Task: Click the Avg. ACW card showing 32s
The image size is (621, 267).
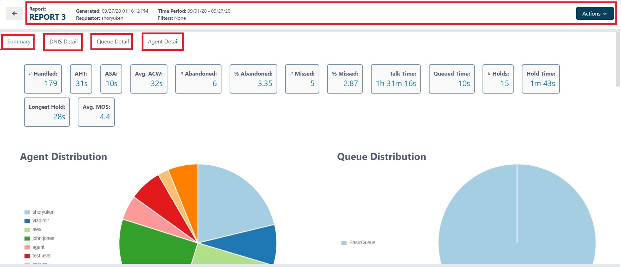Action: click(x=149, y=79)
